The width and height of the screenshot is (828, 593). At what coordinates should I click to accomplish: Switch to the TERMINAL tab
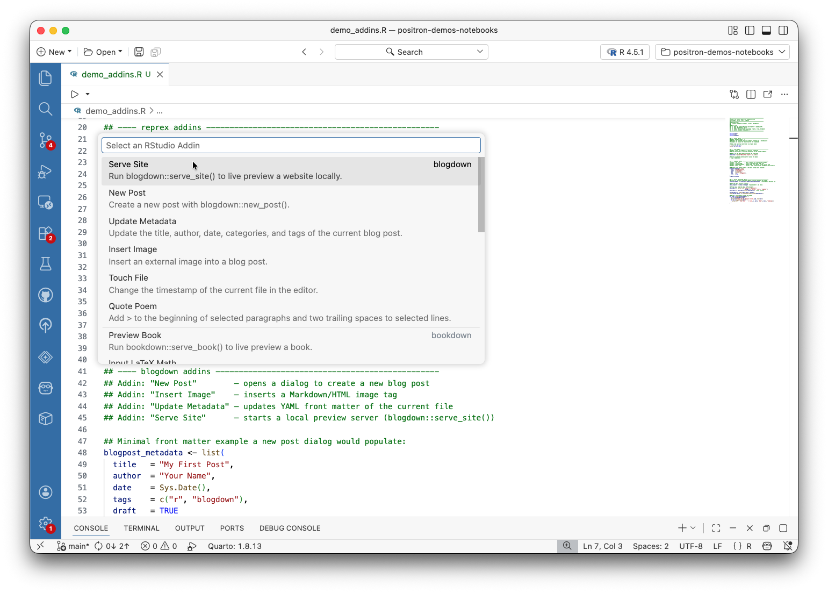point(141,528)
